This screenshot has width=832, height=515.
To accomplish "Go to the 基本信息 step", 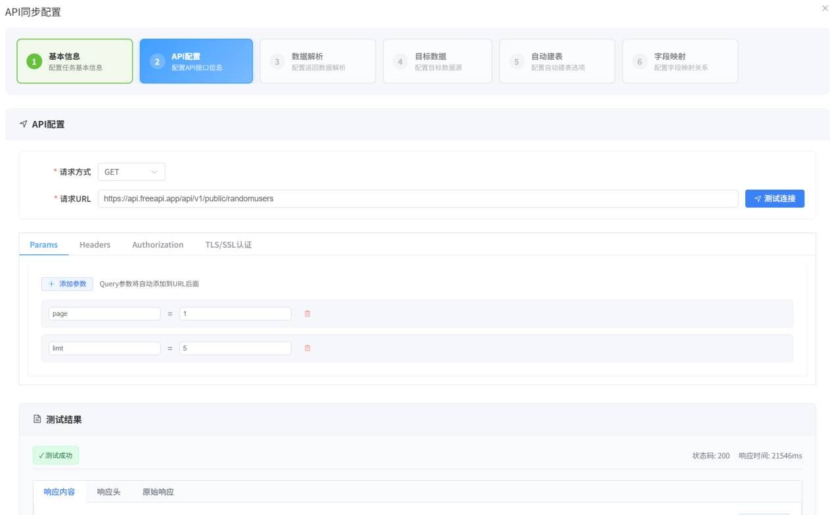I will [75, 61].
